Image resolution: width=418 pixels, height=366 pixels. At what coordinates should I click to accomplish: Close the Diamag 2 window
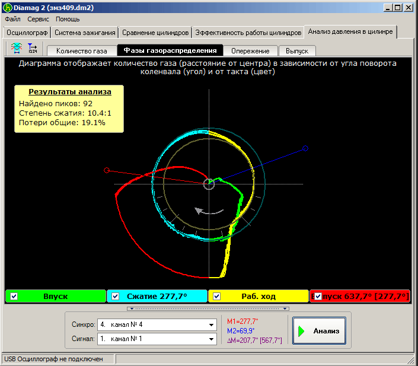(x=409, y=8)
